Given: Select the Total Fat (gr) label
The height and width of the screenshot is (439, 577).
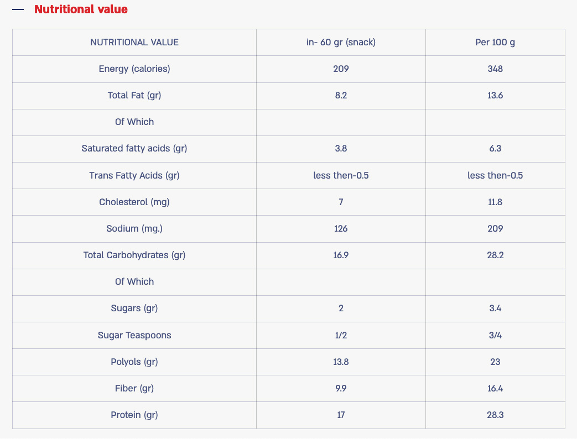Looking at the screenshot, I should 134,95.
